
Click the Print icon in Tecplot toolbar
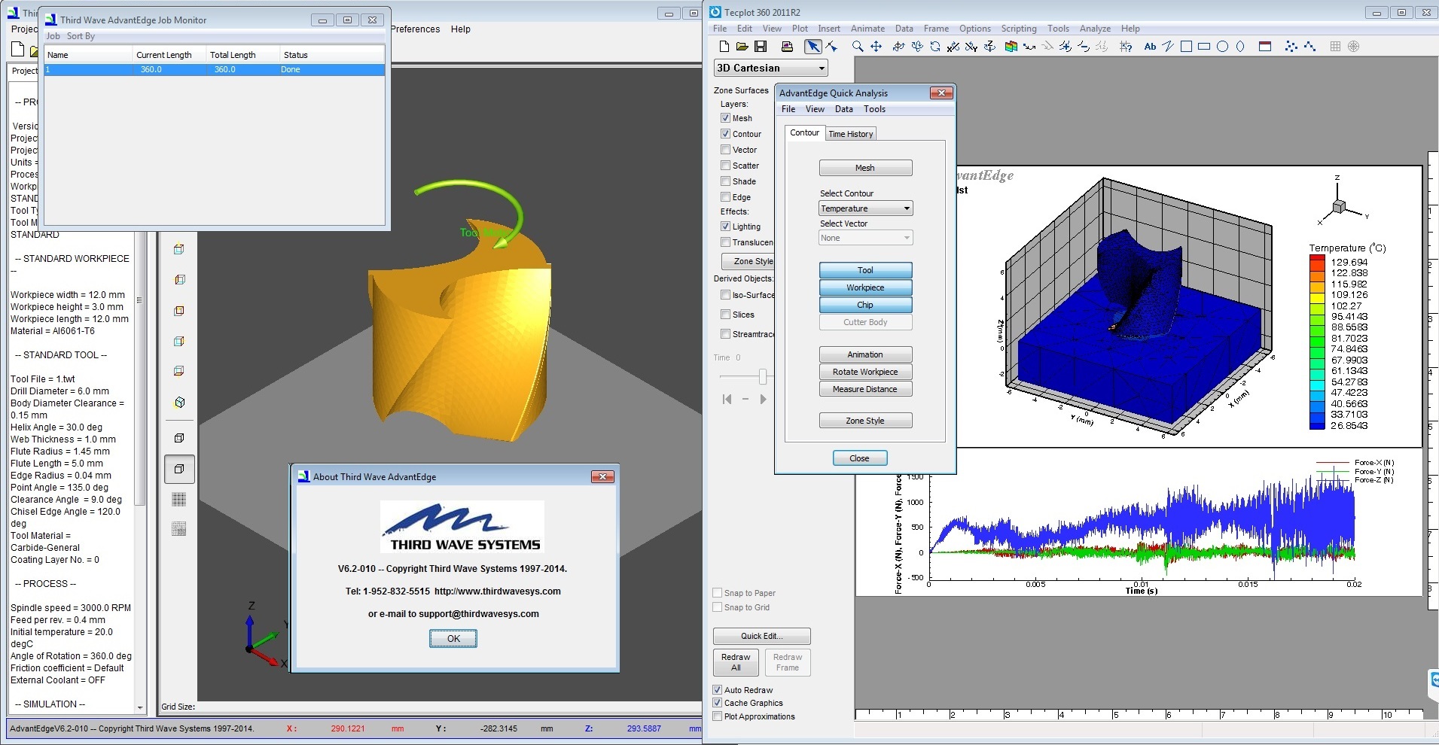tap(787, 47)
